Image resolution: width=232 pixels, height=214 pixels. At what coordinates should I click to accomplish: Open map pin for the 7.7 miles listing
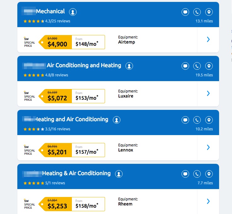[x=209, y=174]
